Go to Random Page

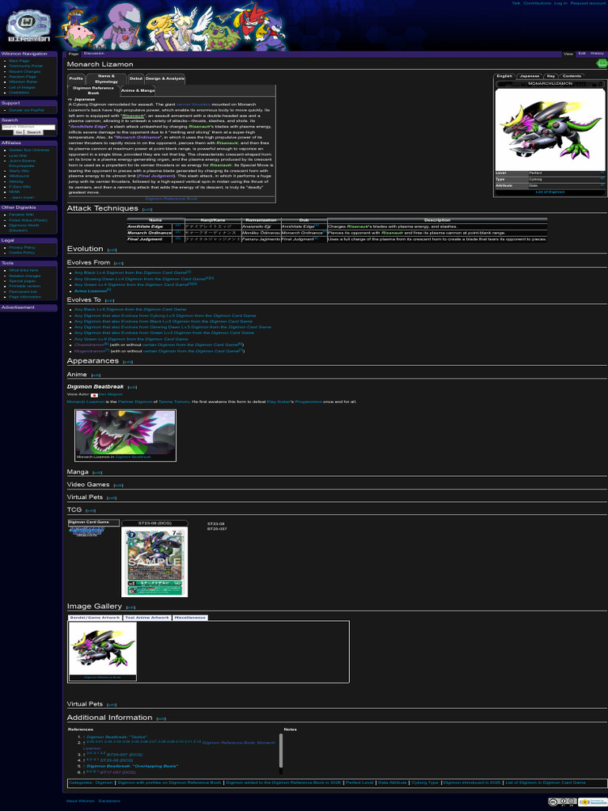(22, 77)
